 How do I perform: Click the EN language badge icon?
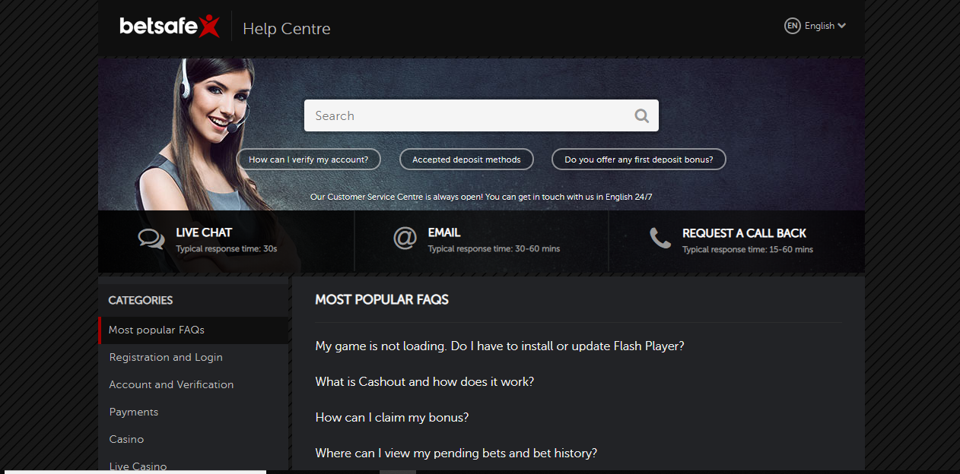[x=793, y=26]
